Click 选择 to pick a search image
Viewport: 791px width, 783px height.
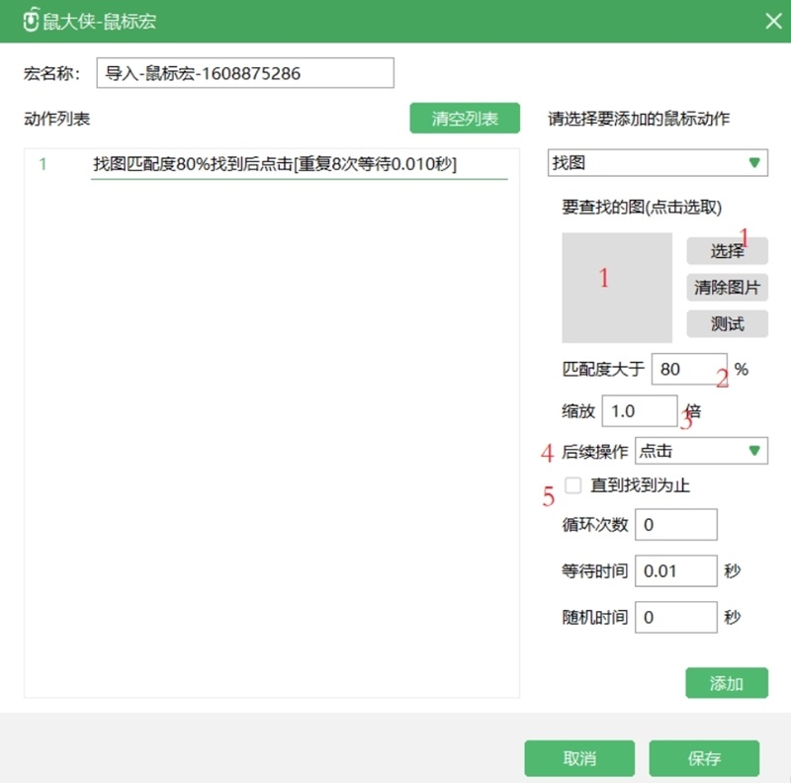(727, 251)
